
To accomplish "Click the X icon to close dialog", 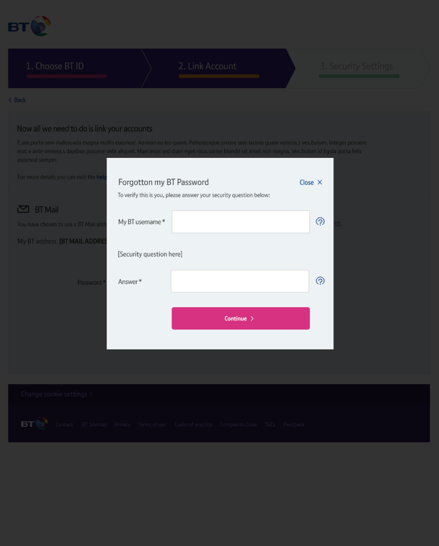I will coord(320,183).
